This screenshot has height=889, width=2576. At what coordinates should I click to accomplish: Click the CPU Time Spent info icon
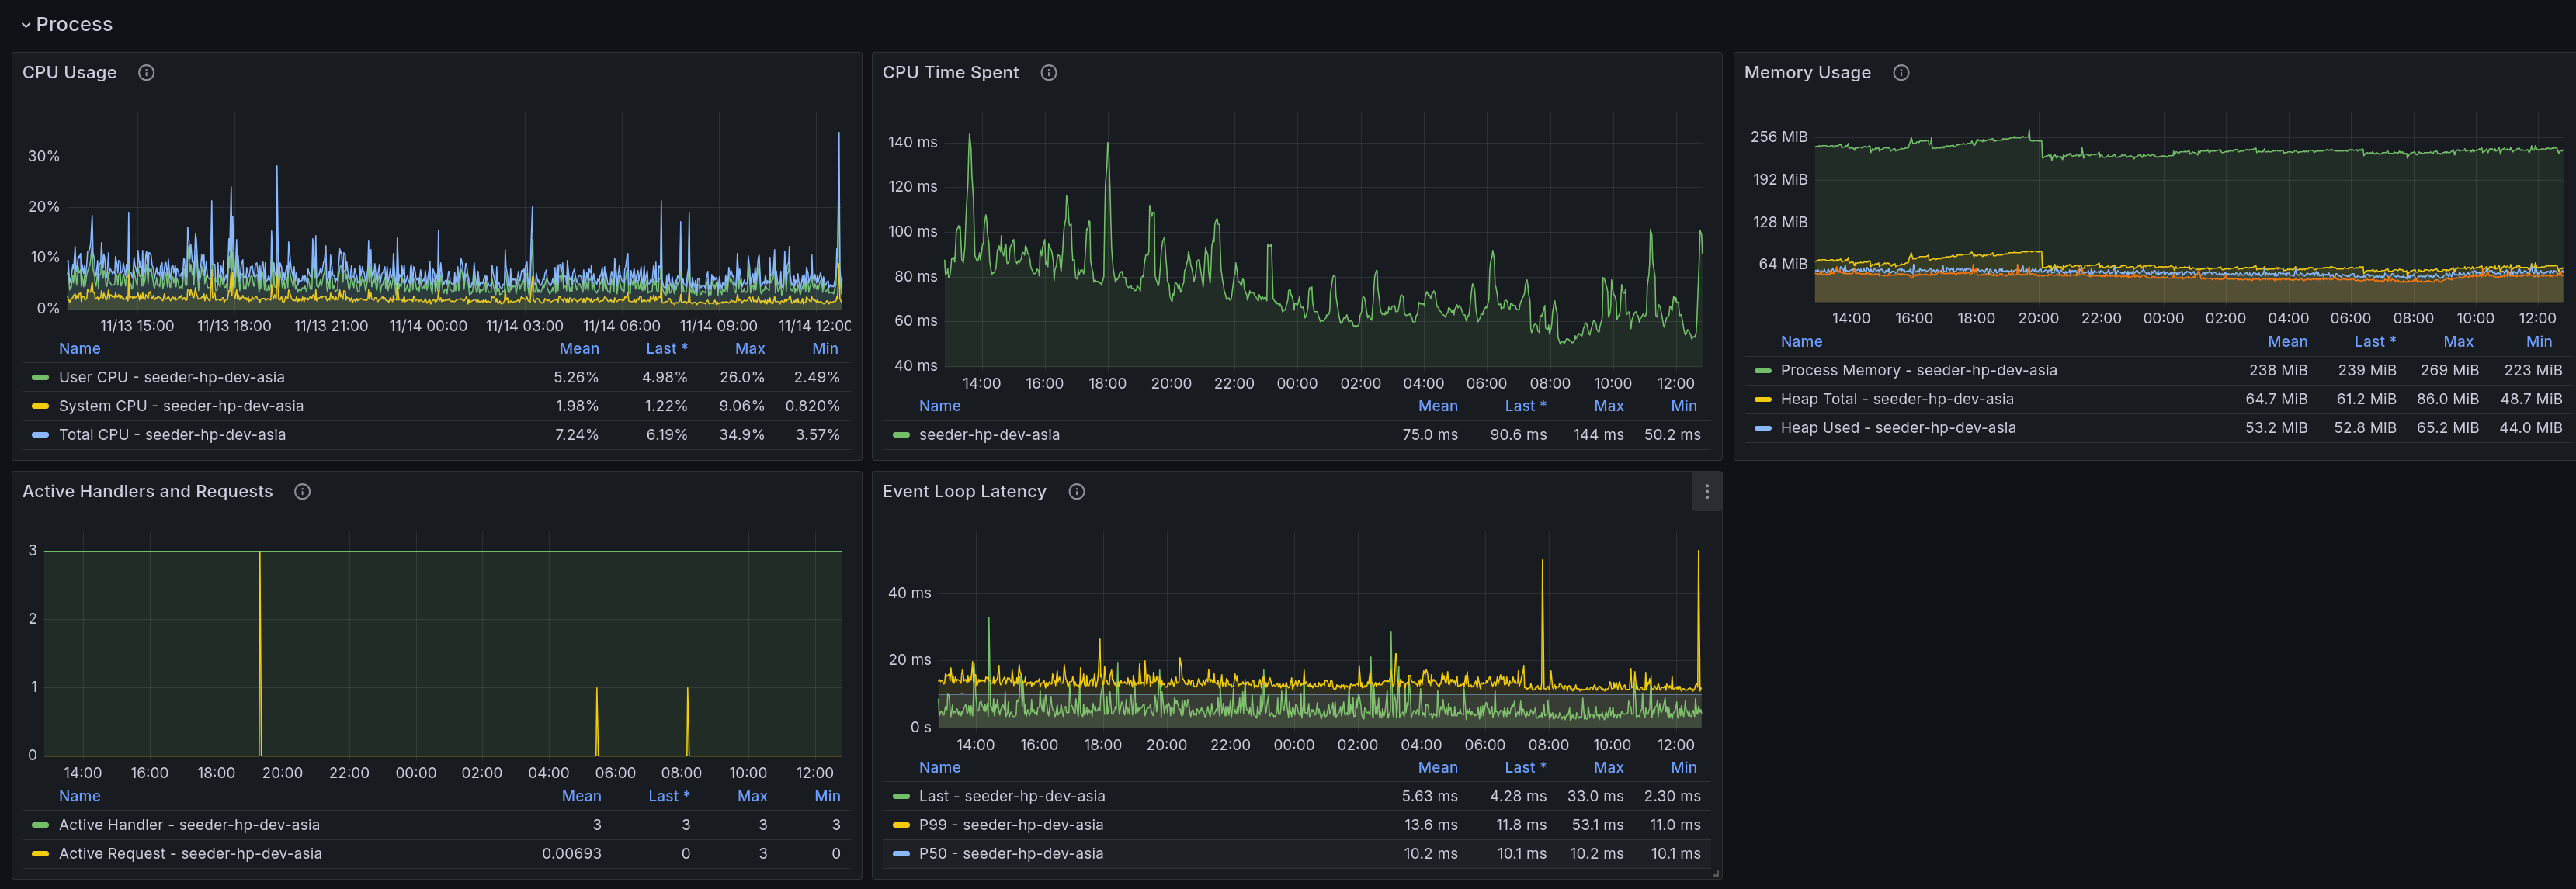coord(1048,73)
